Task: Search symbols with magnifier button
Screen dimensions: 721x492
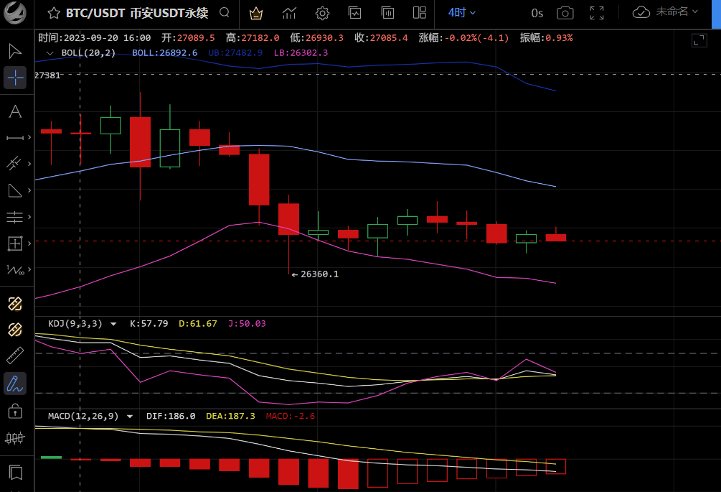Action: (225, 12)
